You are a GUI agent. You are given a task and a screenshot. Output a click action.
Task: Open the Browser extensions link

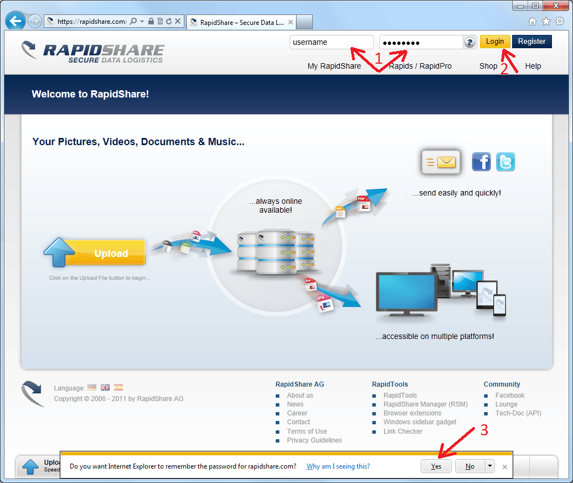[412, 413]
